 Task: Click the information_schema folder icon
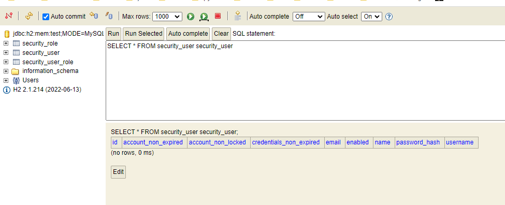tap(16, 71)
